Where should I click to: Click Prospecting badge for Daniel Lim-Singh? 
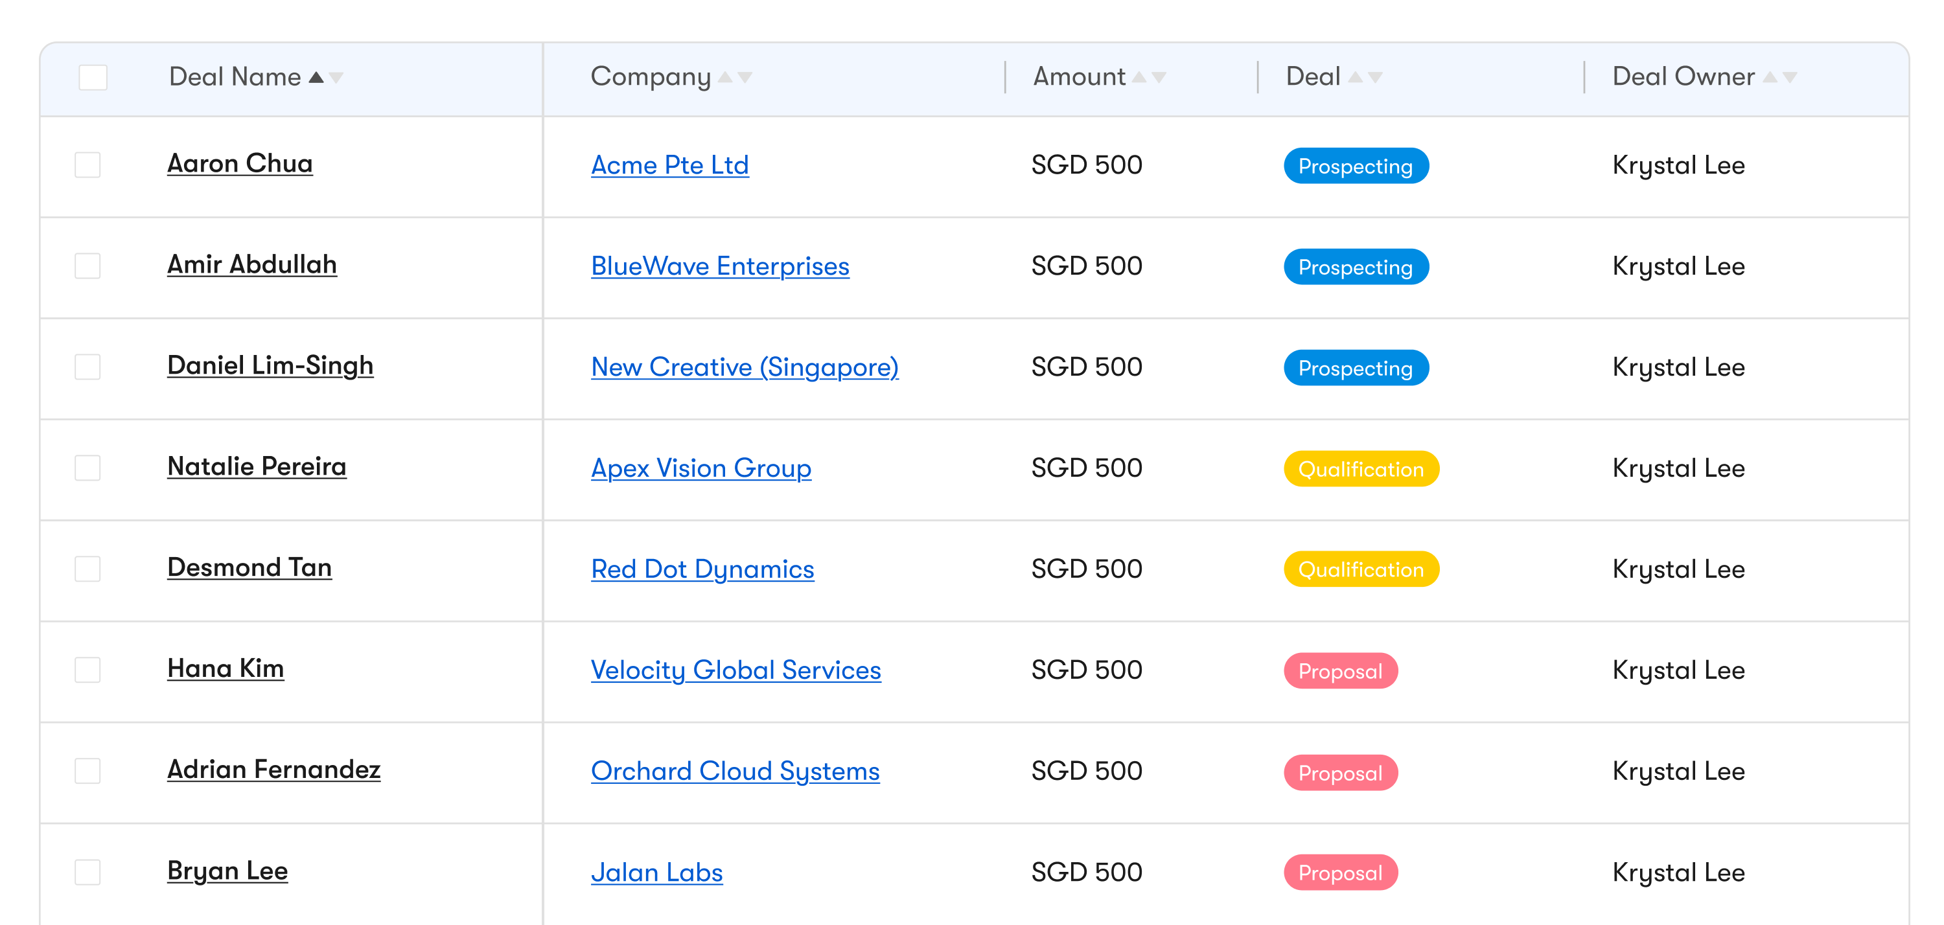pyautogui.click(x=1356, y=368)
